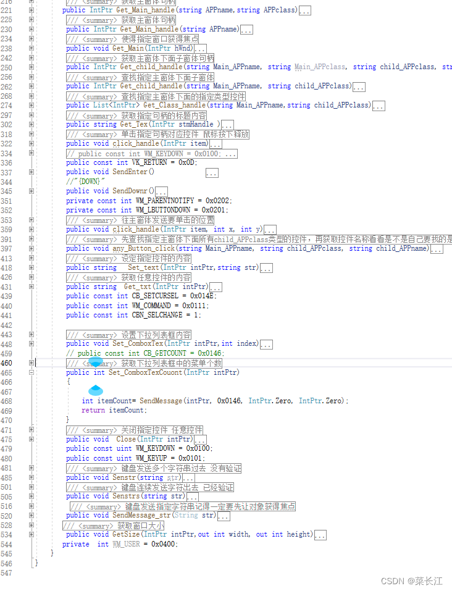452x591 pixels.
Task: Expand the summary fold marker at line 460
Action: coord(31,363)
